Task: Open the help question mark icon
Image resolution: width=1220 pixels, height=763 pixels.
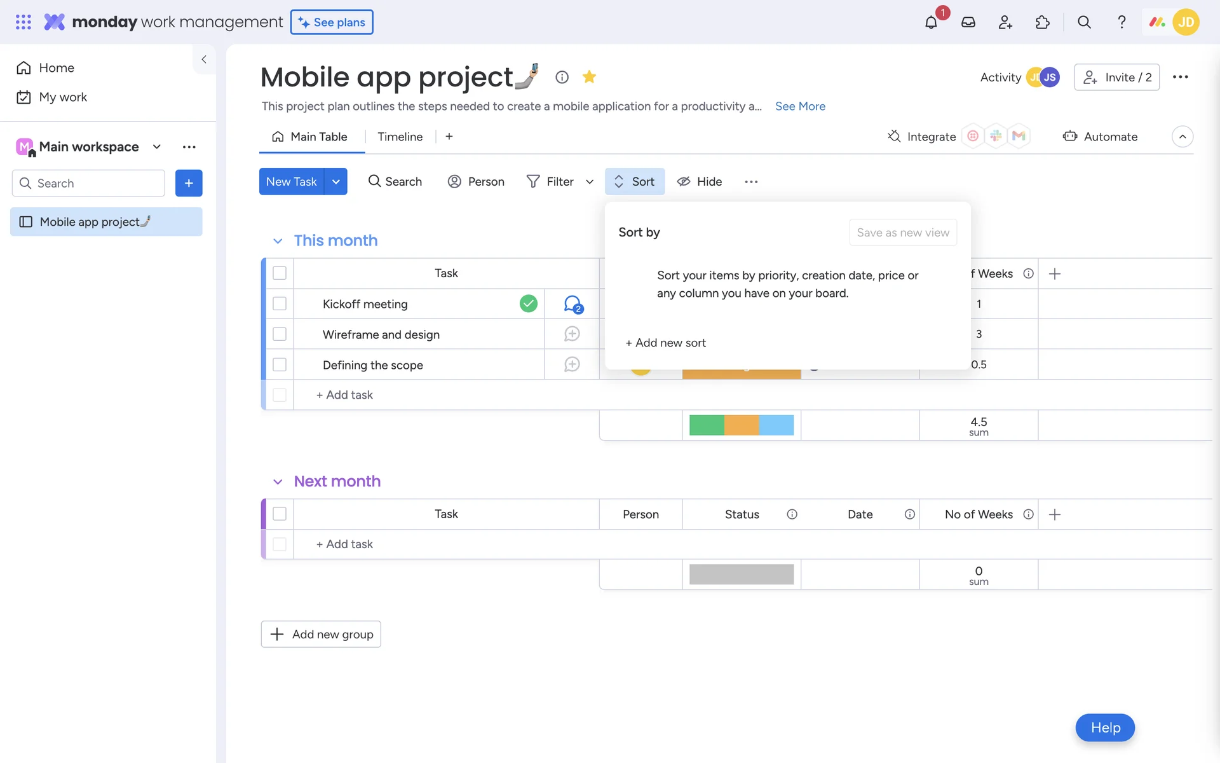Action: point(1122,22)
